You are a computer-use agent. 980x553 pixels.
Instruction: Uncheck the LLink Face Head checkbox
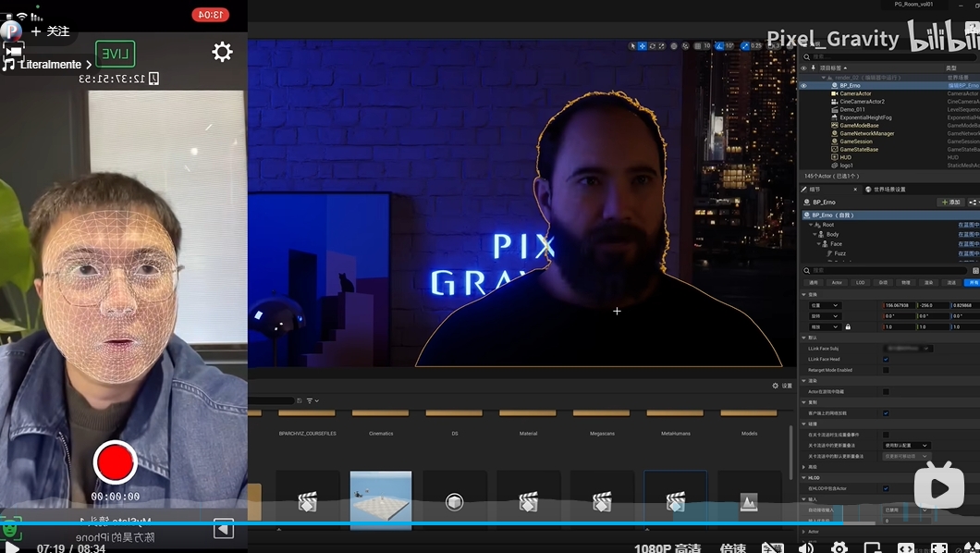pos(886,360)
